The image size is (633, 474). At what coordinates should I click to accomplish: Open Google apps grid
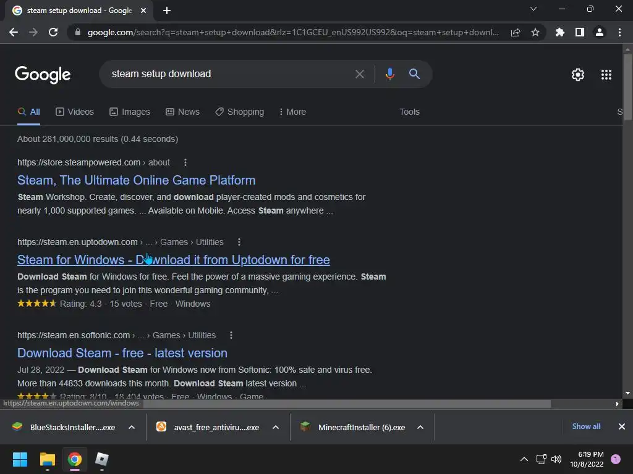click(x=606, y=75)
